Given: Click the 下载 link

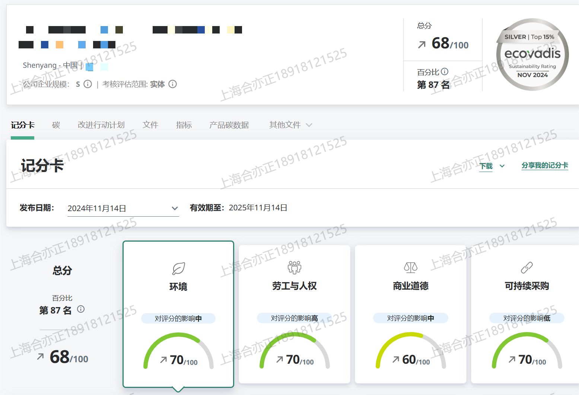Looking at the screenshot, I should (x=486, y=166).
